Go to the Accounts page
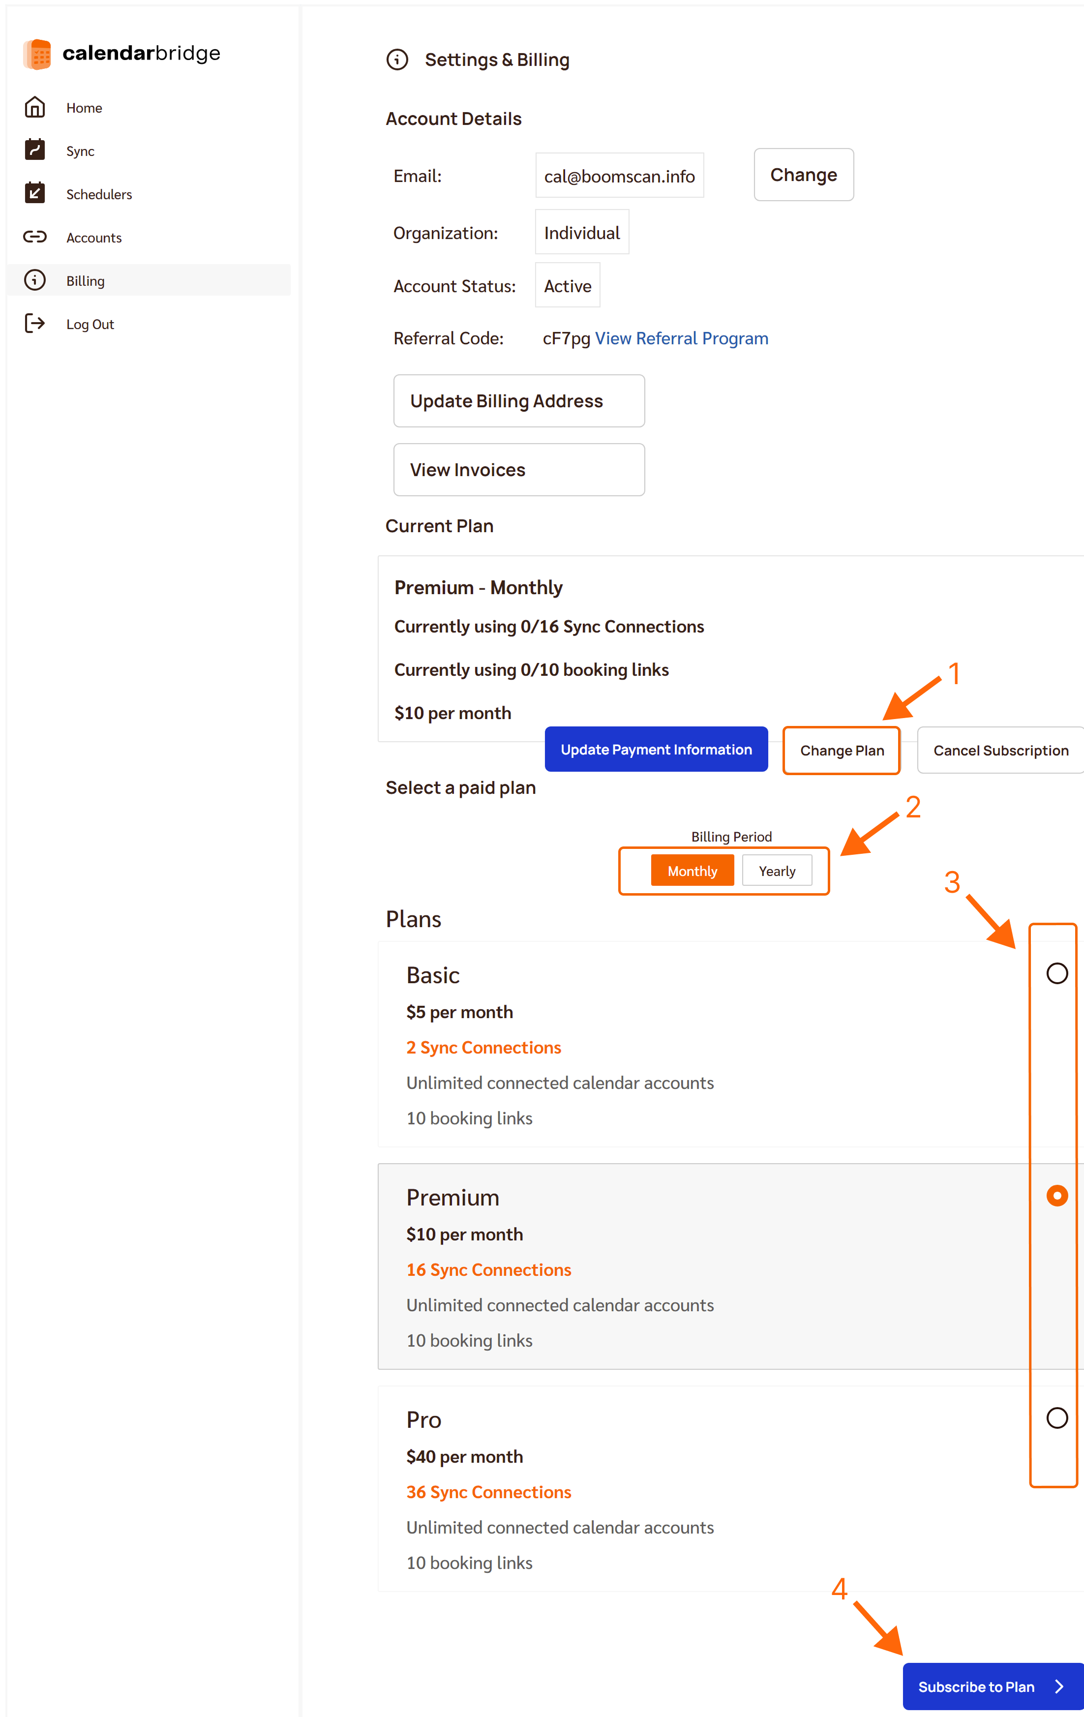Screen dimensions: 1084x1717 149,238
